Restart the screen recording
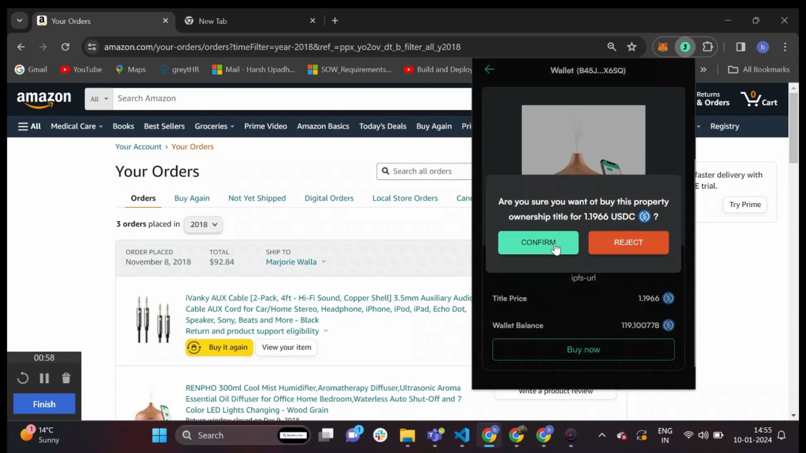 click(23, 378)
